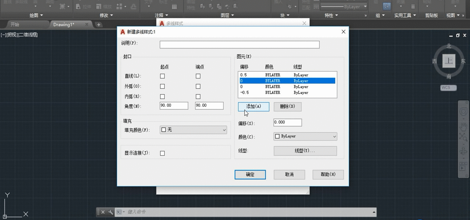Click the highlighted icon in the Utilities panel

[x=387, y=6]
